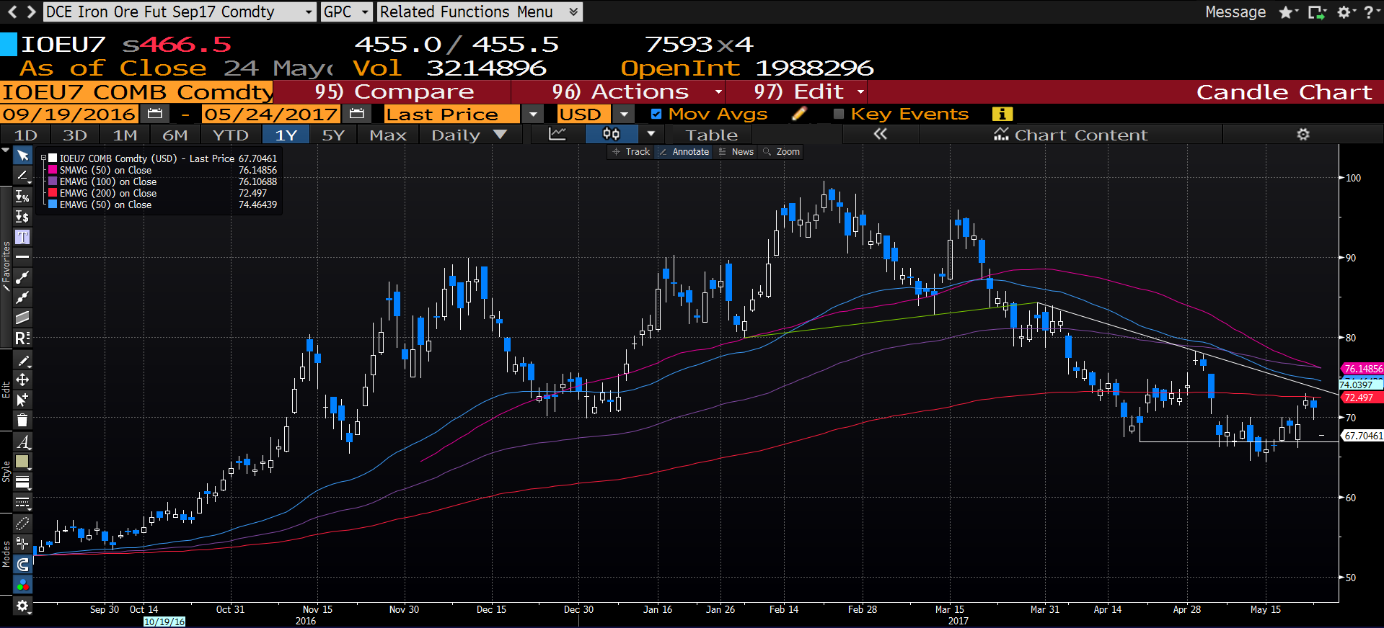Select the 1M time range
The width and height of the screenshot is (1384, 628).
coord(125,135)
